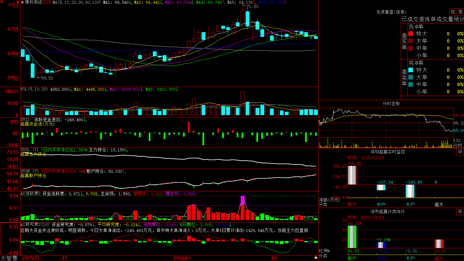Click the VOL(5,10,20) indicator label
The image size is (464, 261).
[x=34, y=89]
